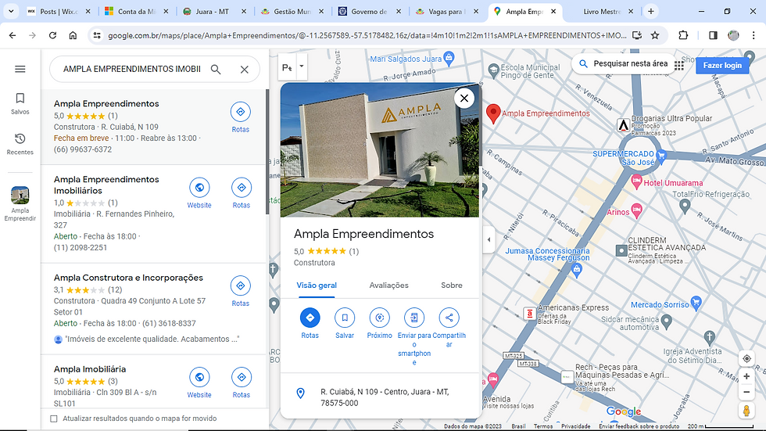The height and width of the screenshot is (431, 766).
Task: Click Fazer login button
Action: coord(722,65)
